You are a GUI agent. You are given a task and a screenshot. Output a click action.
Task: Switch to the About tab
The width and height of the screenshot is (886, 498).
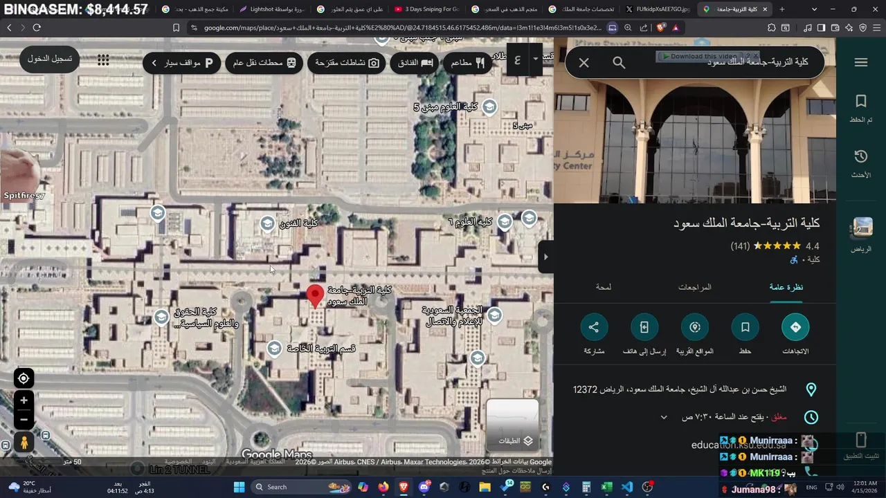pos(604,287)
